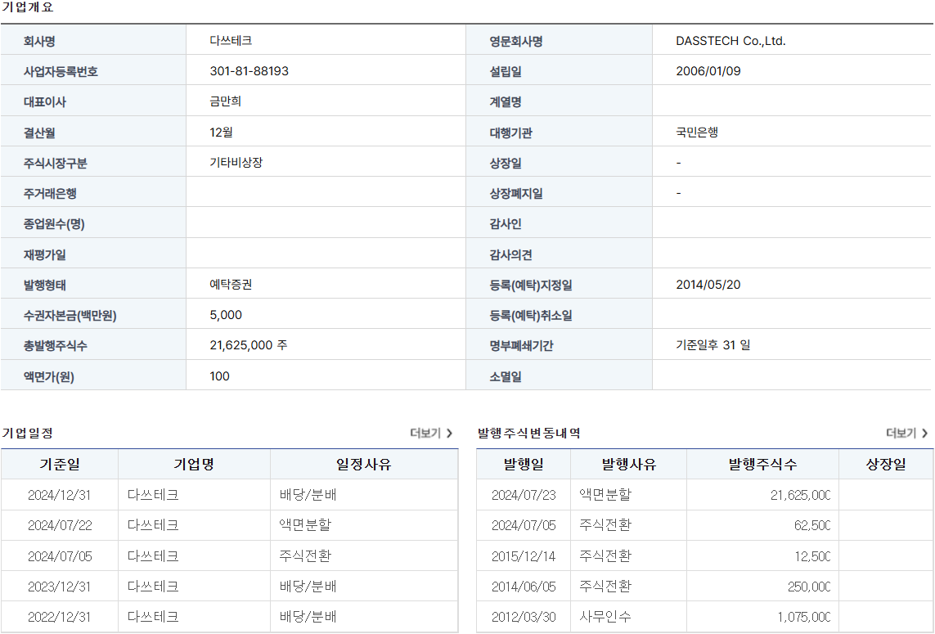The image size is (935, 634).
Task: Click issuance form value 예탁증권
Action: pos(231,284)
